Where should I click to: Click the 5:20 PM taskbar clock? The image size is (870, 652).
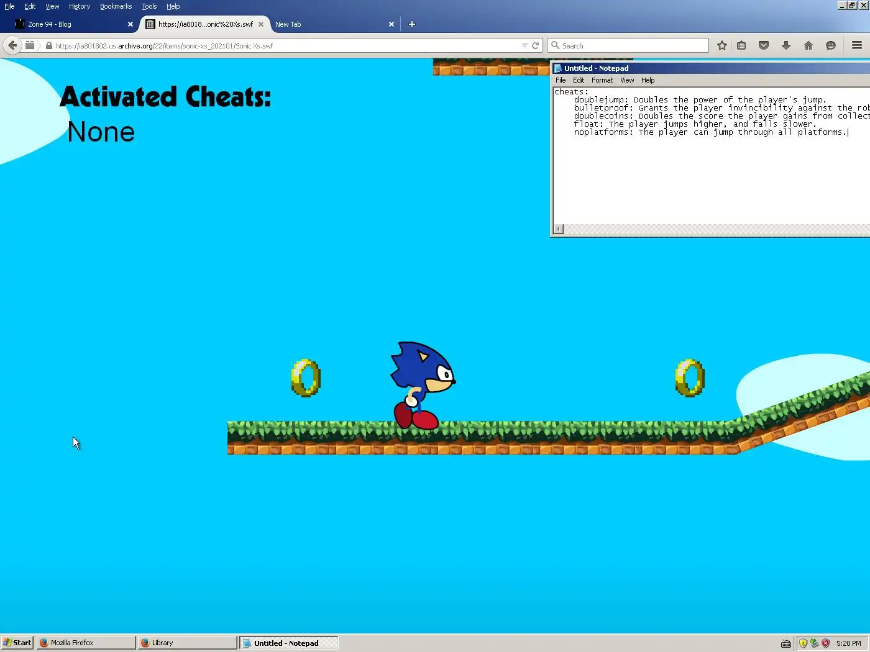[848, 643]
